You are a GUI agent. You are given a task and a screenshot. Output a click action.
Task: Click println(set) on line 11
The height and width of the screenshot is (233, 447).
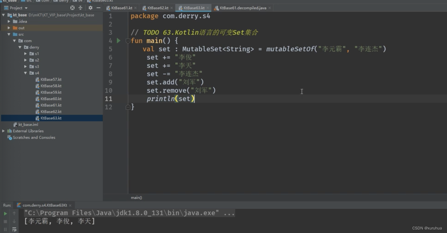pyautogui.click(x=171, y=99)
